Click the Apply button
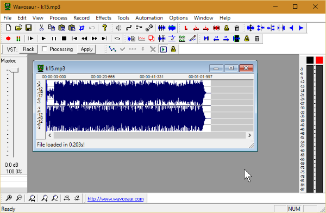 tap(86, 49)
